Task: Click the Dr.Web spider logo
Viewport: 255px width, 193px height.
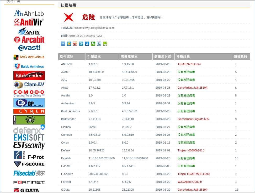Action: pos(29,120)
